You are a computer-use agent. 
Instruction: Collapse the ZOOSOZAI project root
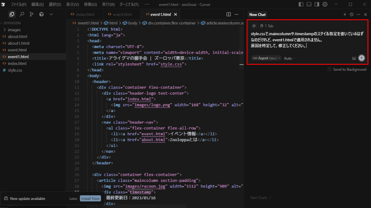(x=33, y=23)
